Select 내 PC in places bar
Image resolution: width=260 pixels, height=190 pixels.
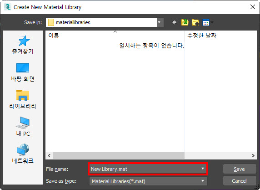(23, 127)
